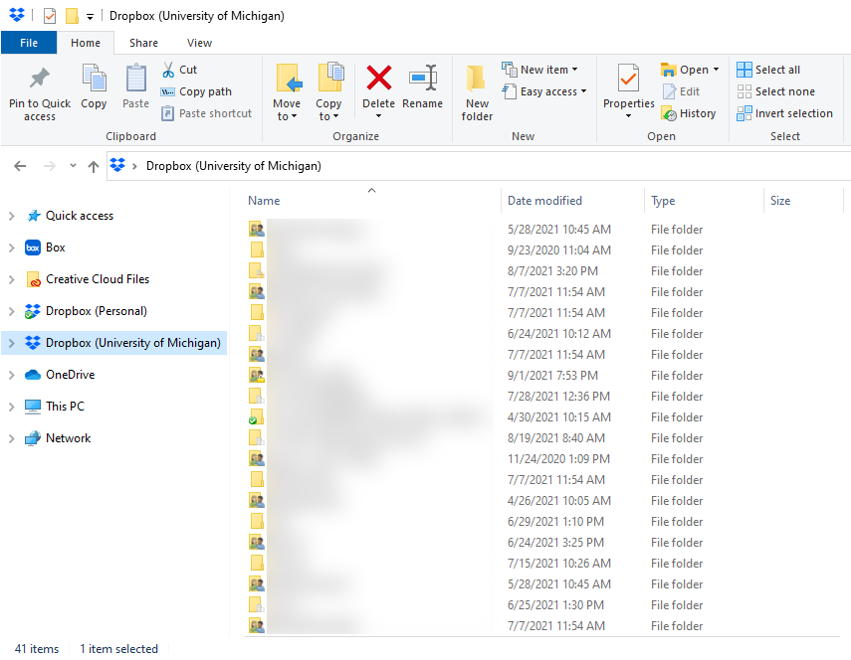Image resolution: width=851 pixels, height=660 pixels.
Task: Click the title bar Properties checkmark icon
Action: (x=50, y=16)
